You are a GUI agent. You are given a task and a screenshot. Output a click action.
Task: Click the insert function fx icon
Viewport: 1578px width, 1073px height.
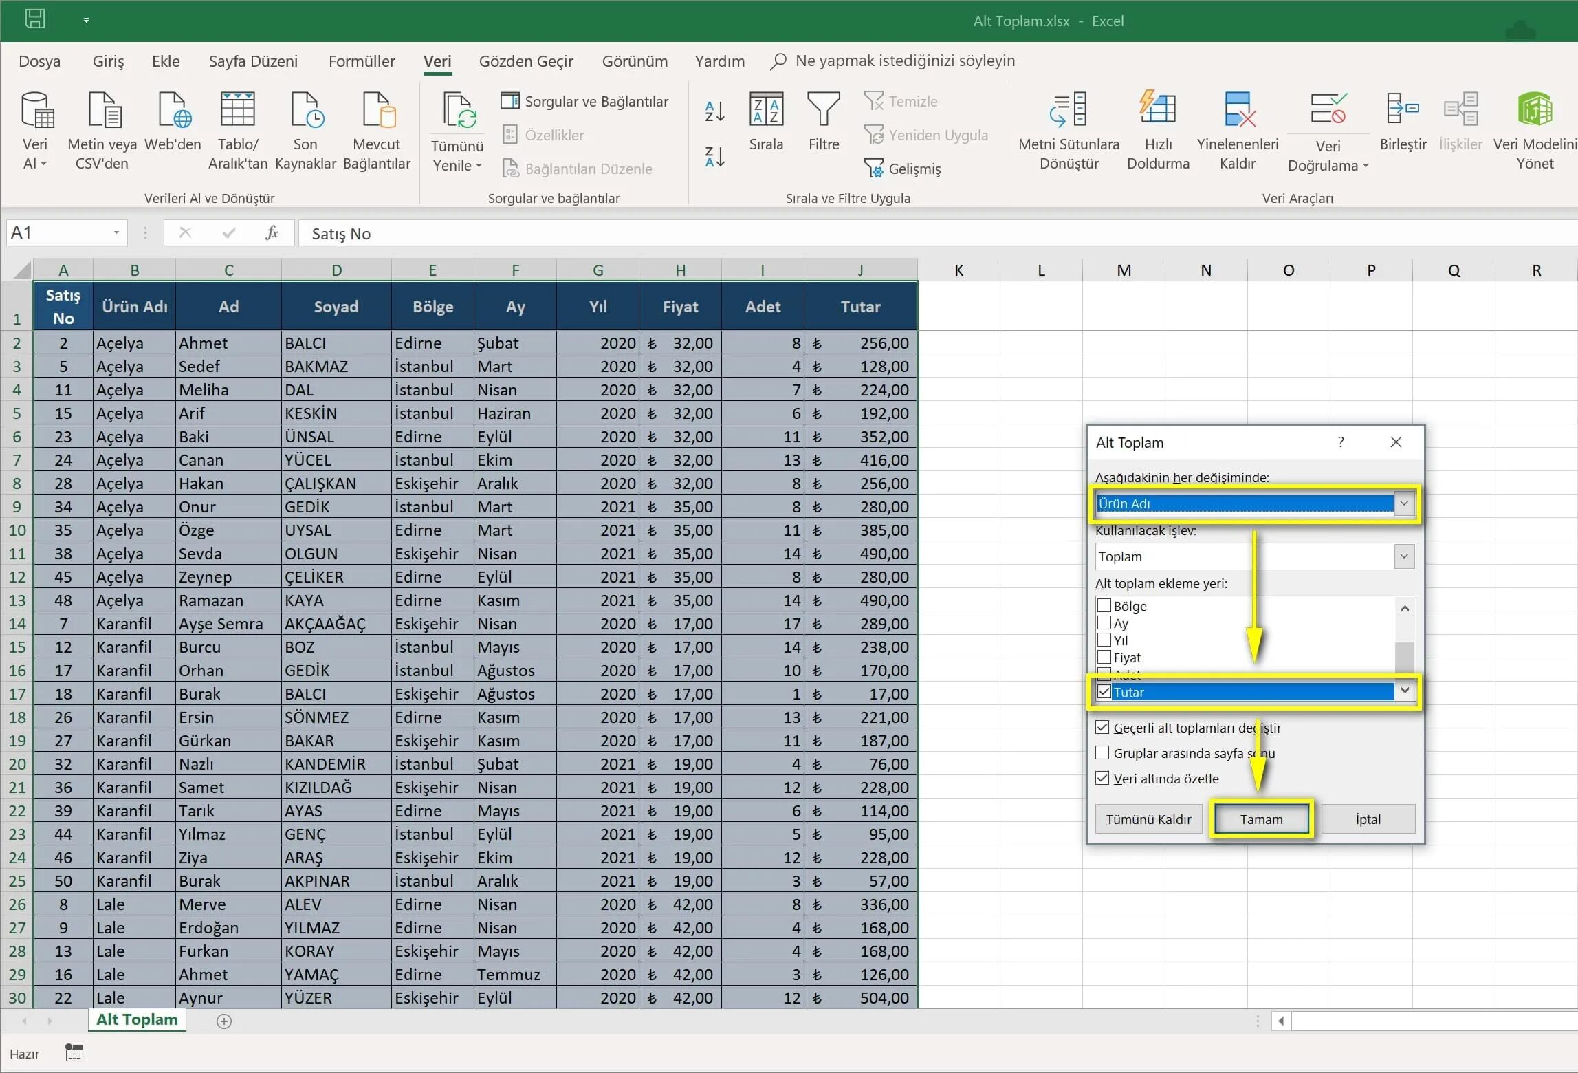[x=272, y=232]
